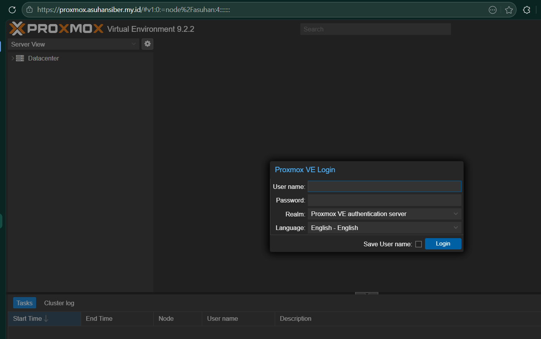Open site security lock info
Image resolution: width=541 pixels, height=339 pixels.
click(29, 10)
